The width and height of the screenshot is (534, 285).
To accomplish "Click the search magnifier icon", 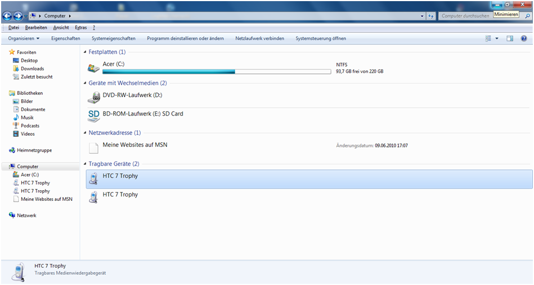I will tap(528, 16).
